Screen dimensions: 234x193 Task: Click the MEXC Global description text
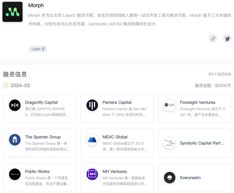pyautogui.click(x=125, y=146)
